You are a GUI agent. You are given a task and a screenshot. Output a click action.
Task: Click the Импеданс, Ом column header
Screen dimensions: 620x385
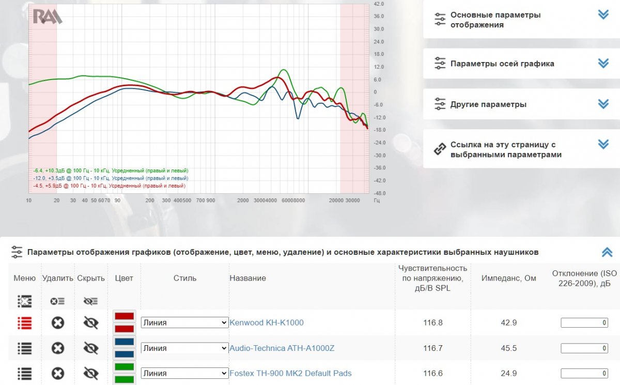click(x=509, y=278)
